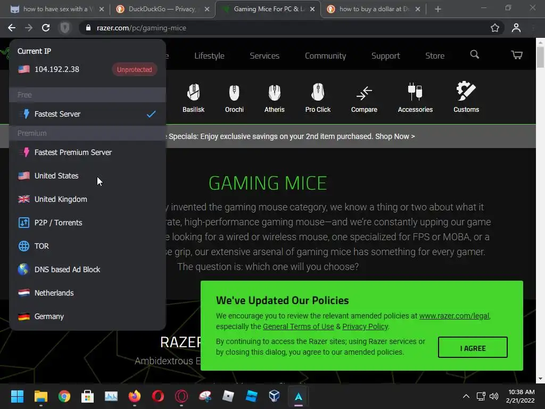Screen dimensions: 545x409
Task: Click the padlock site security icon
Action: point(88,28)
